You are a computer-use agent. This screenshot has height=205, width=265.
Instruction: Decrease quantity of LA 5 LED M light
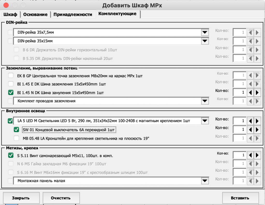251,121
